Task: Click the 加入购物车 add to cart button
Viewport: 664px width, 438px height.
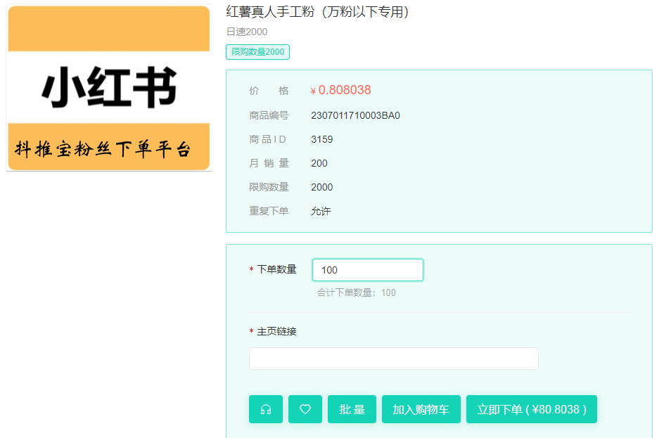Action: coord(421,409)
